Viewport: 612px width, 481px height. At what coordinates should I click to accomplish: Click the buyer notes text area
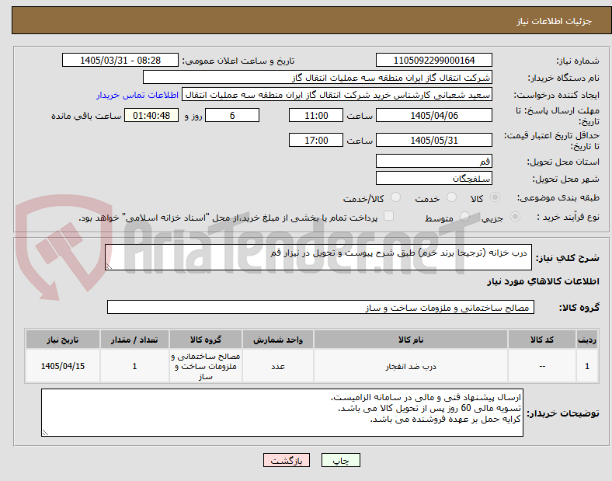(282, 413)
